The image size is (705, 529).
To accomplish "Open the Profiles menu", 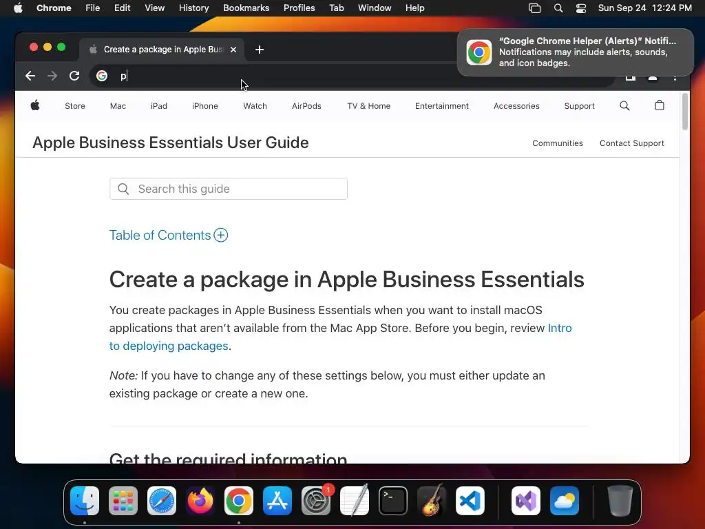I will tap(299, 8).
